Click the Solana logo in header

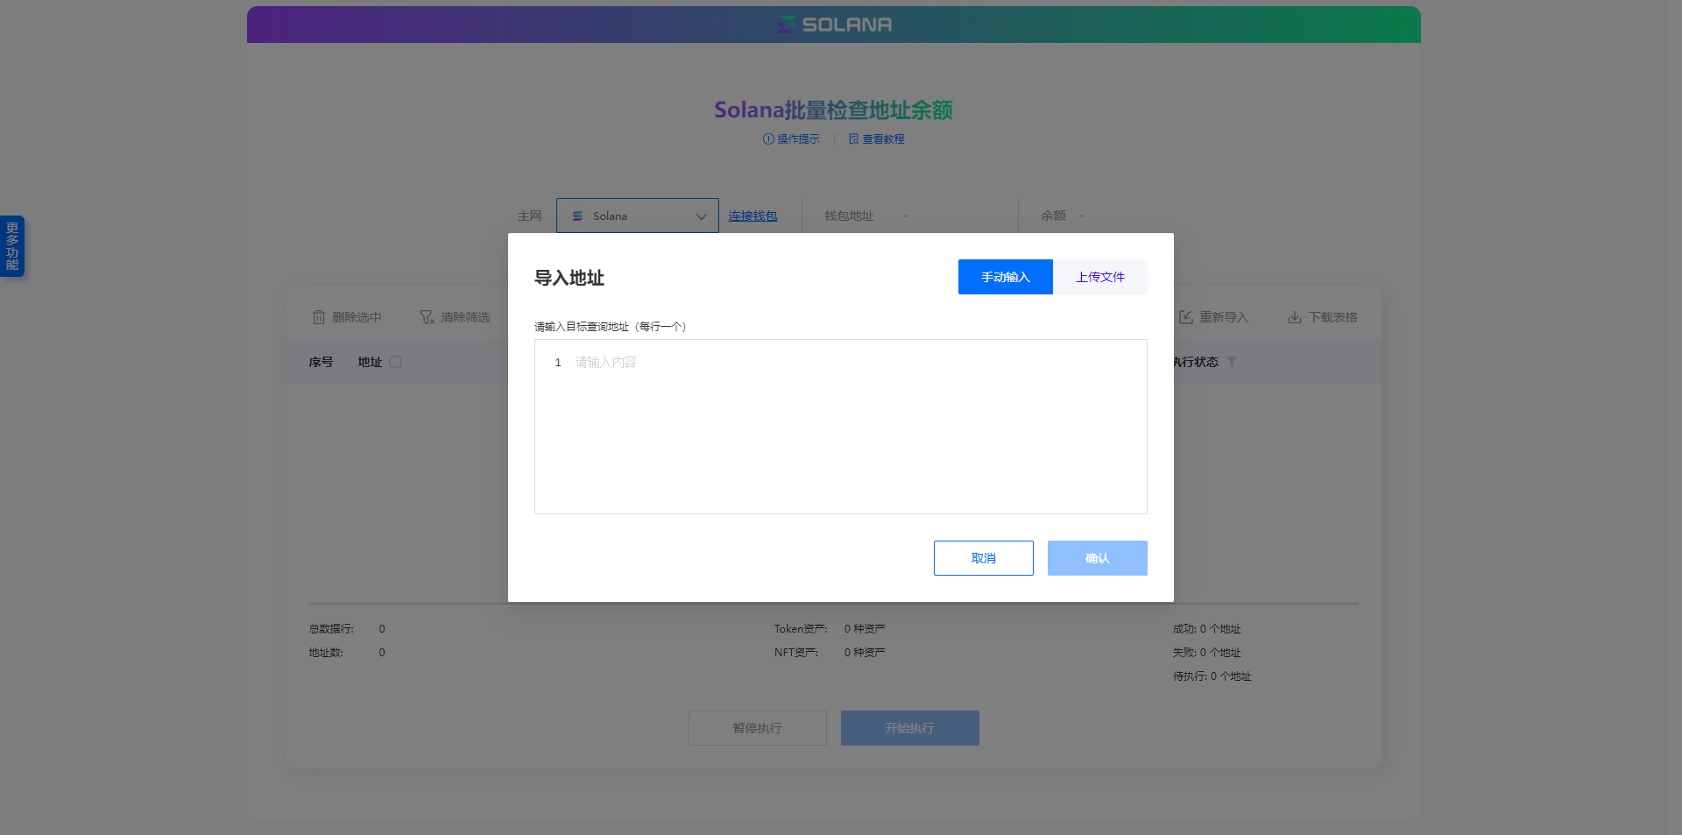pyautogui.click(x=834, y=25)
